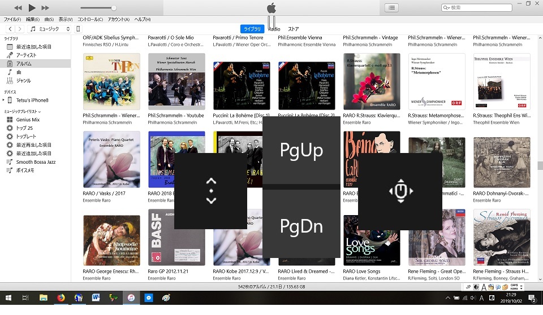
Task: Expand the Tetsu's iPhone8 device triangle
Action: pyautogui.click(x=3, y=100)
